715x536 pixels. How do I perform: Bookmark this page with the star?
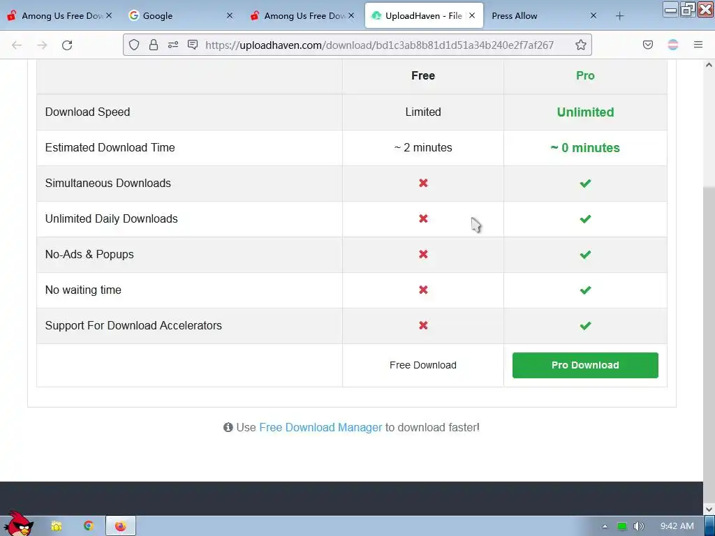[580, 45]
